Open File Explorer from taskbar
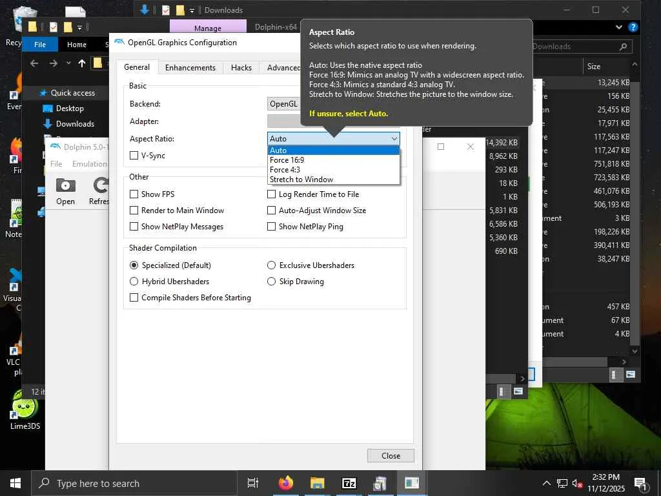 [x=317, y=483]
